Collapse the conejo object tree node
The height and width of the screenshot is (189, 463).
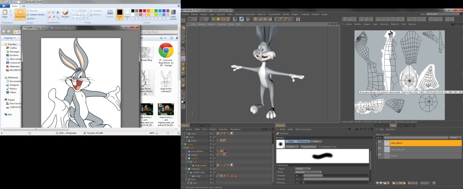coord(182,144)
